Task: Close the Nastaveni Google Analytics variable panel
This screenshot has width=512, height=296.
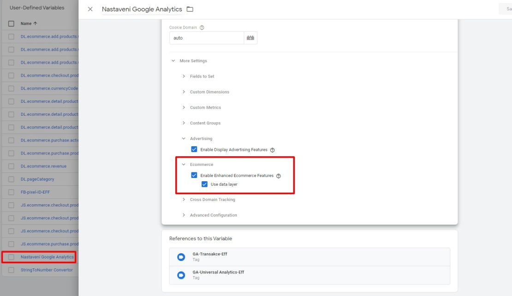Action: tap(90, 9)
